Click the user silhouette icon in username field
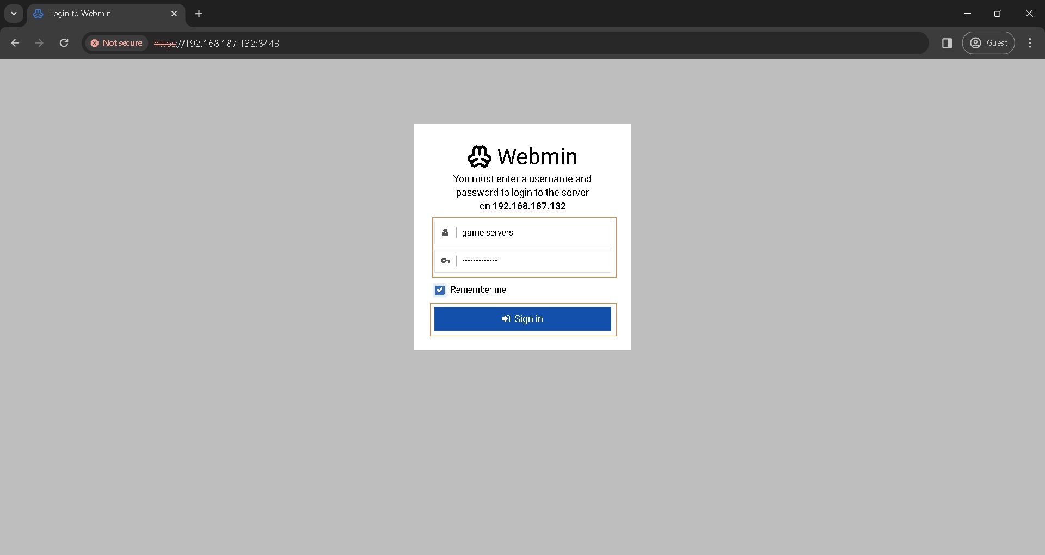This screenshot has width=1045, height=555. tap(445, 232)
